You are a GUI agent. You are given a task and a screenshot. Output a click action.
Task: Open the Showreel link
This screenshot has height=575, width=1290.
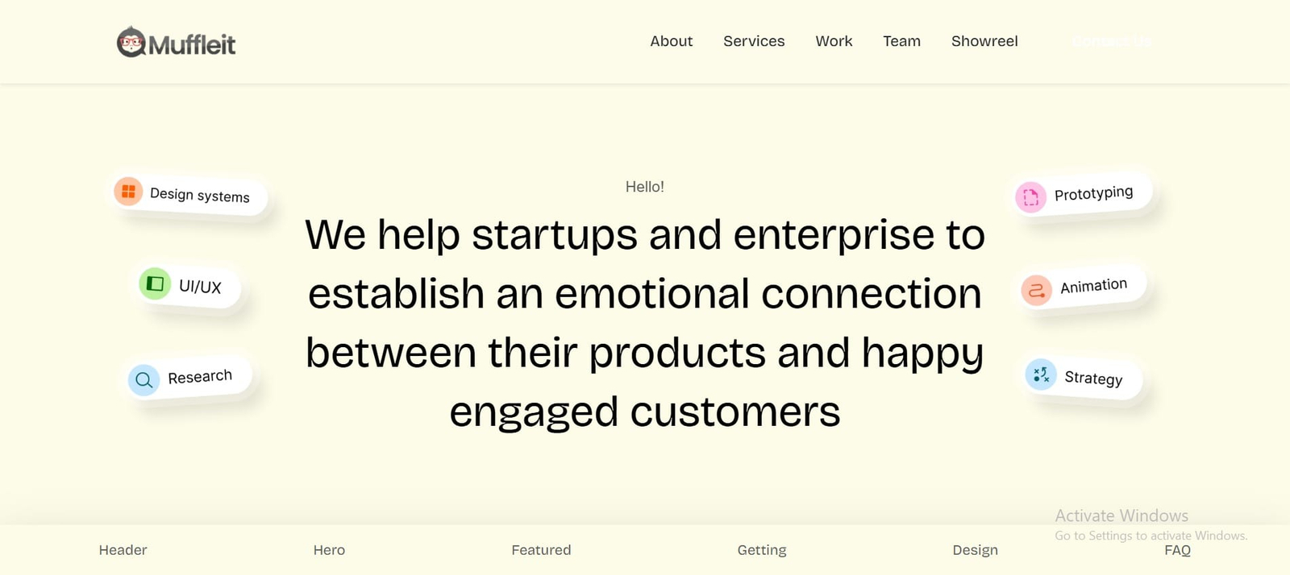[x=984, y=41]
